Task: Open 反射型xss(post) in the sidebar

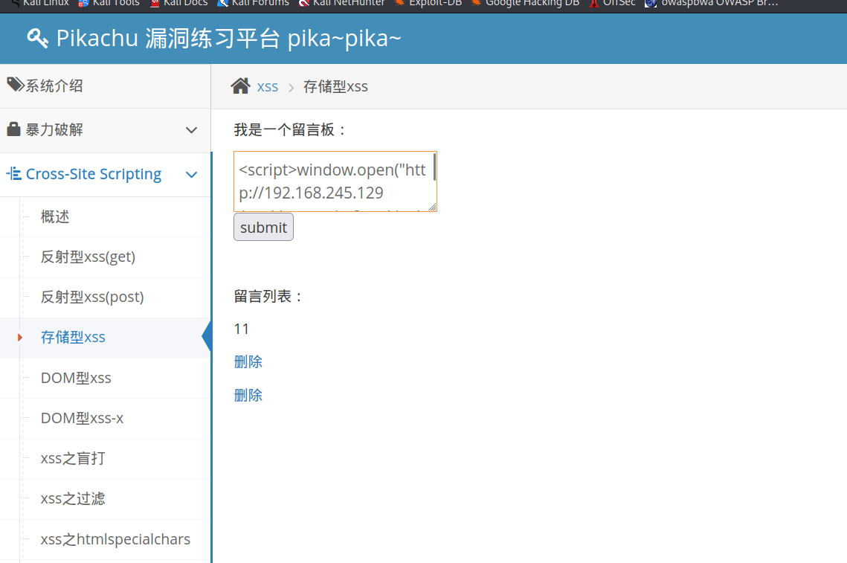Action: click(92, 297)
